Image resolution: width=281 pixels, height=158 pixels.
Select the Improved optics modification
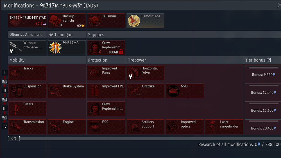(x=185, y=127)
